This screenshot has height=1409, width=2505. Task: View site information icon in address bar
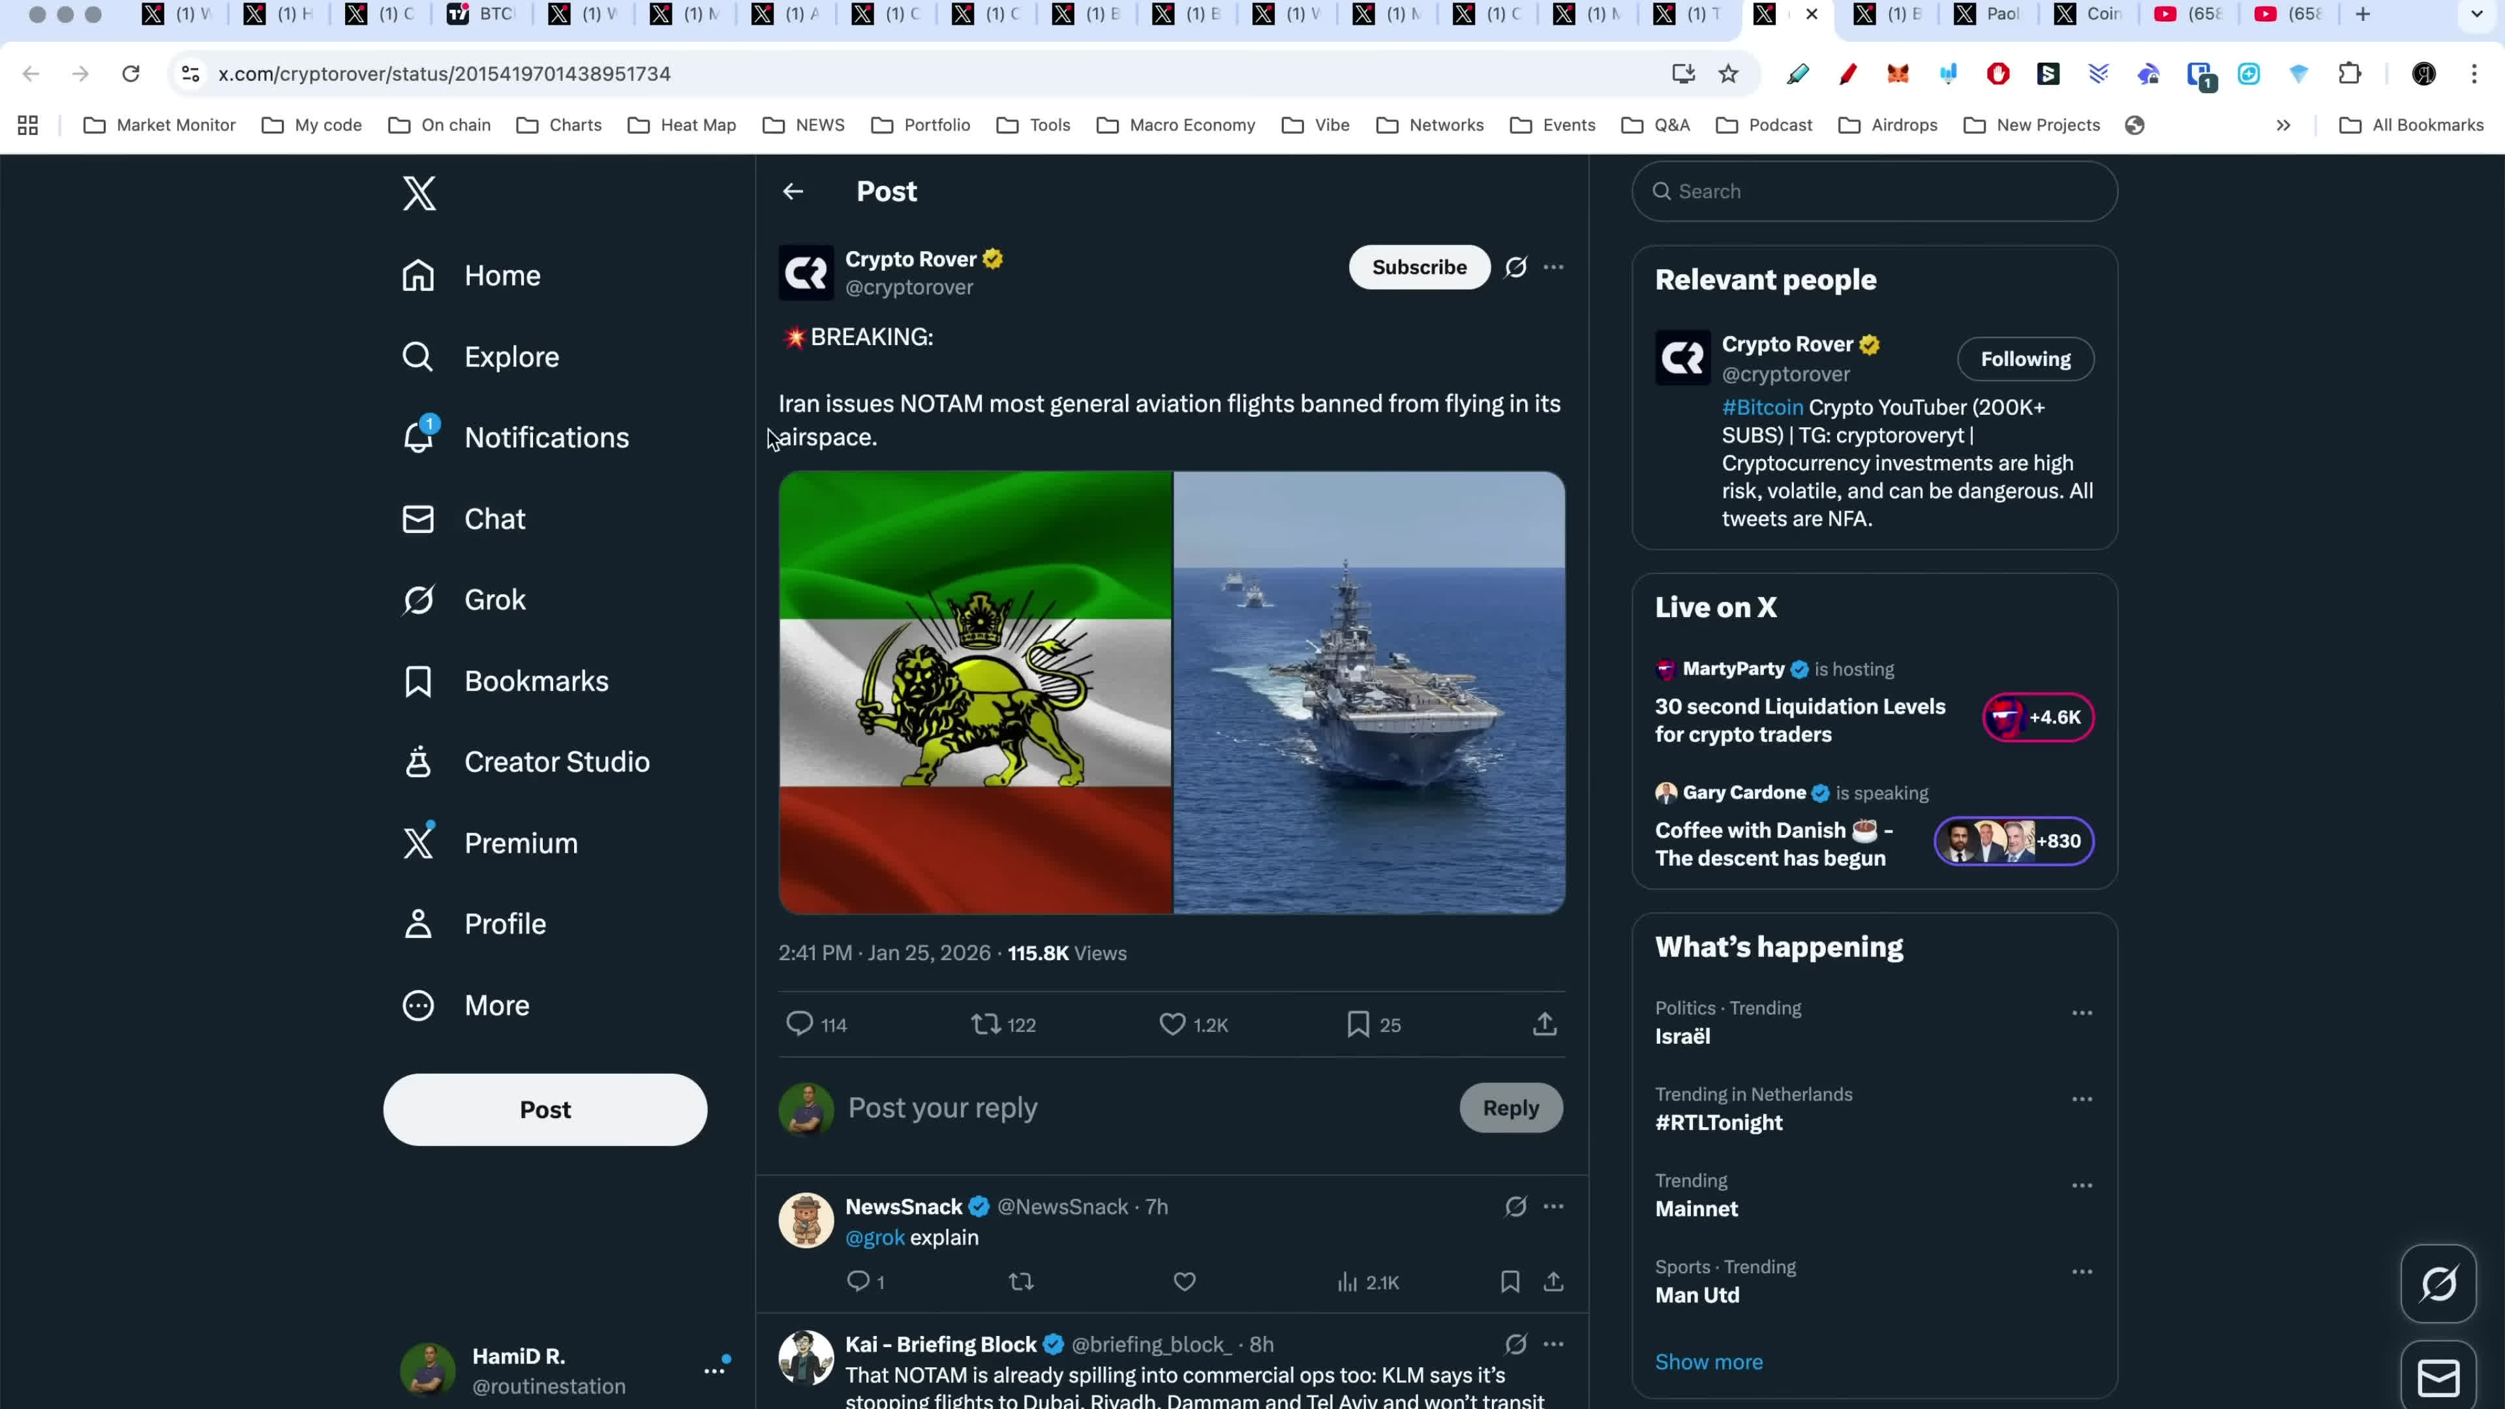point(190,74)
